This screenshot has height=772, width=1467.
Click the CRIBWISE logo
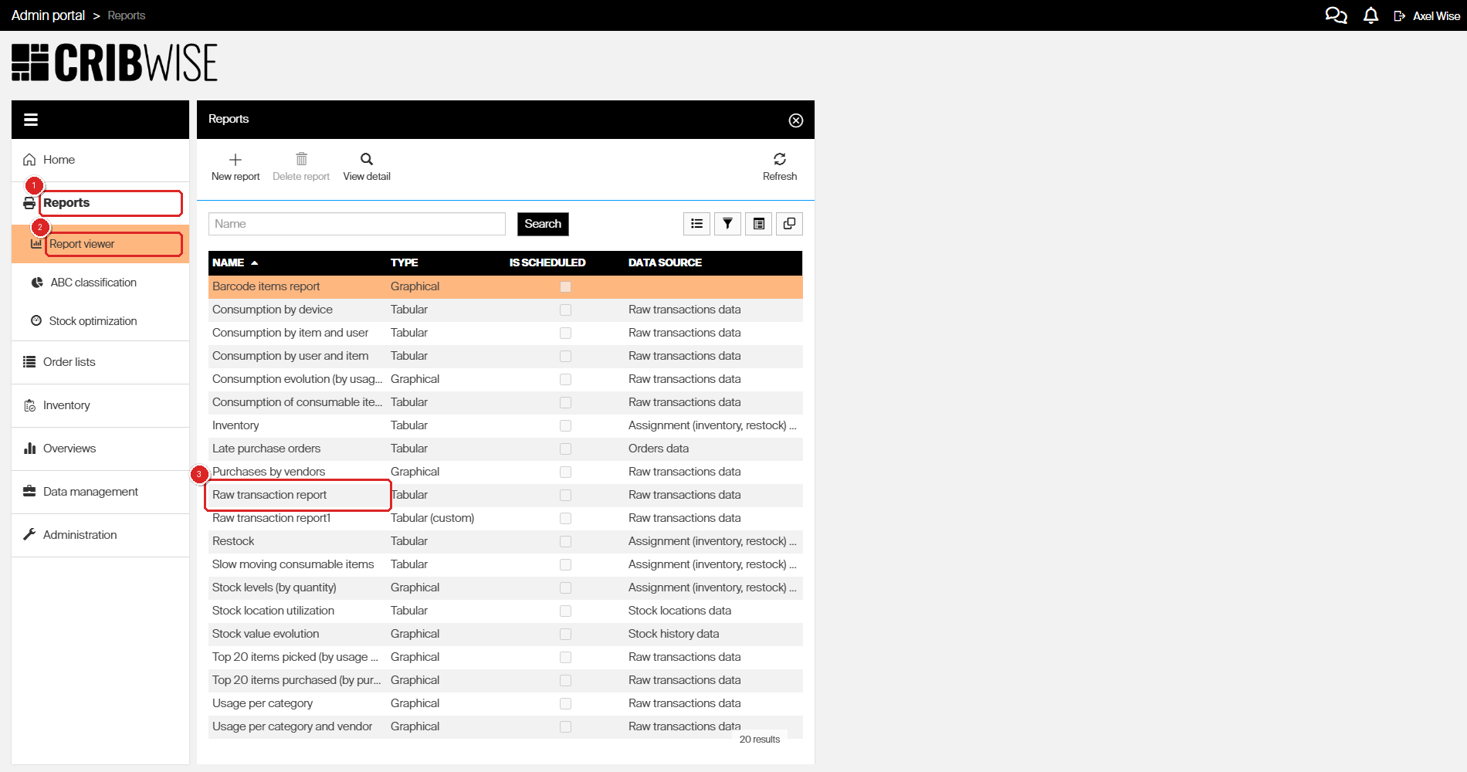[114, 63]
